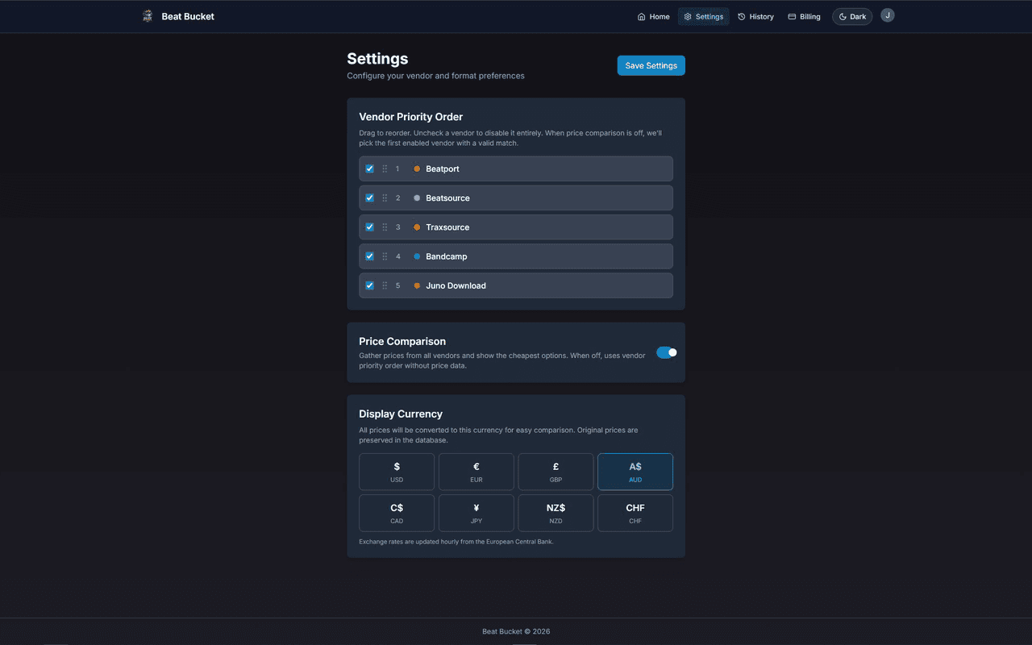Select EUR as display currency

click(476, 472)
